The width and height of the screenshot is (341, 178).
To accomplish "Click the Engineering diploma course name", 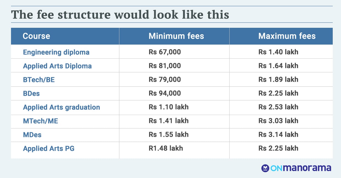I will click(x=56, y=52).
